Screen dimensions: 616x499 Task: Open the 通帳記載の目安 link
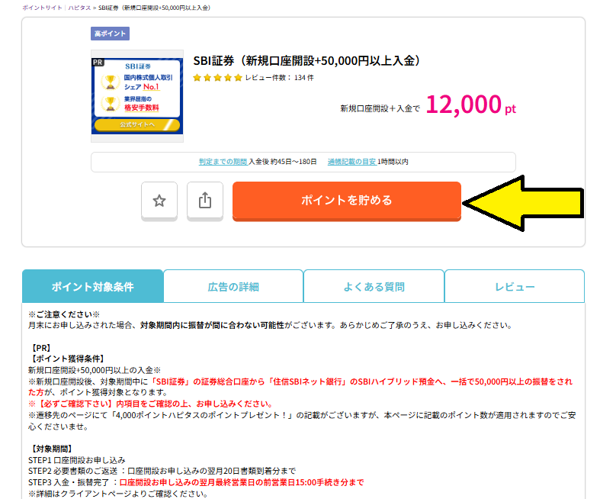click(x=351, y=162)
